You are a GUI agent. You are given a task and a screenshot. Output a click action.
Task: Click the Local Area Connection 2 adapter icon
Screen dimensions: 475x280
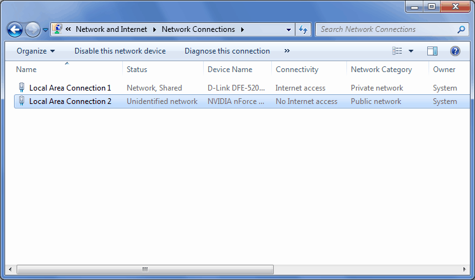[x=21, y=101]
